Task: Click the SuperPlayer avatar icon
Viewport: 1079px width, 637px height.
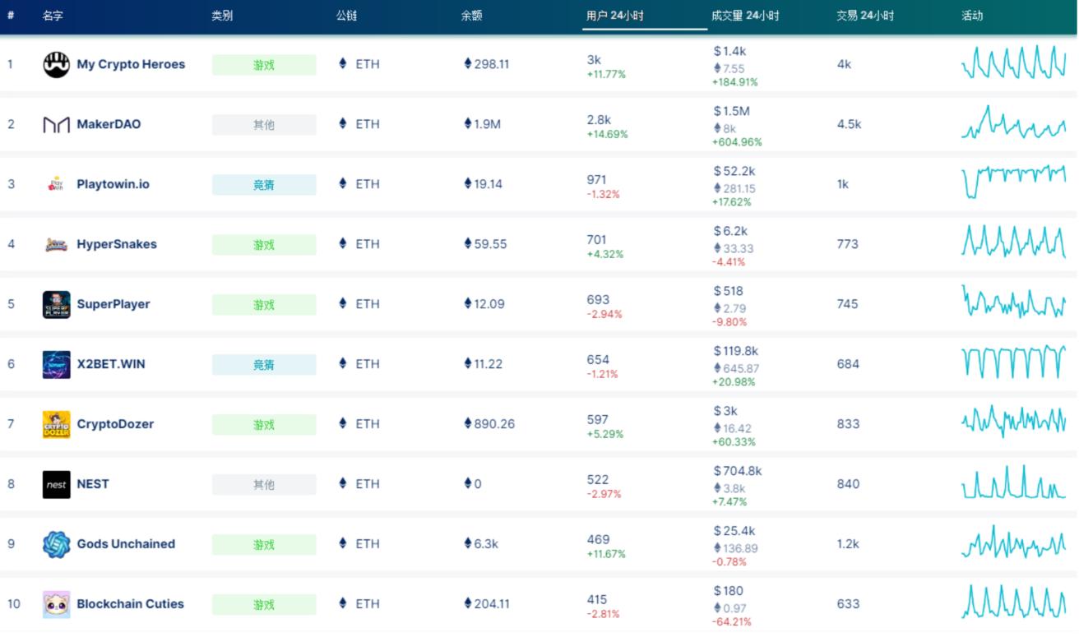Action: coord(54,304)
